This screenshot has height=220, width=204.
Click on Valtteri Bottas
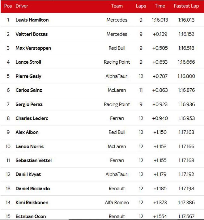coord(32,34)
